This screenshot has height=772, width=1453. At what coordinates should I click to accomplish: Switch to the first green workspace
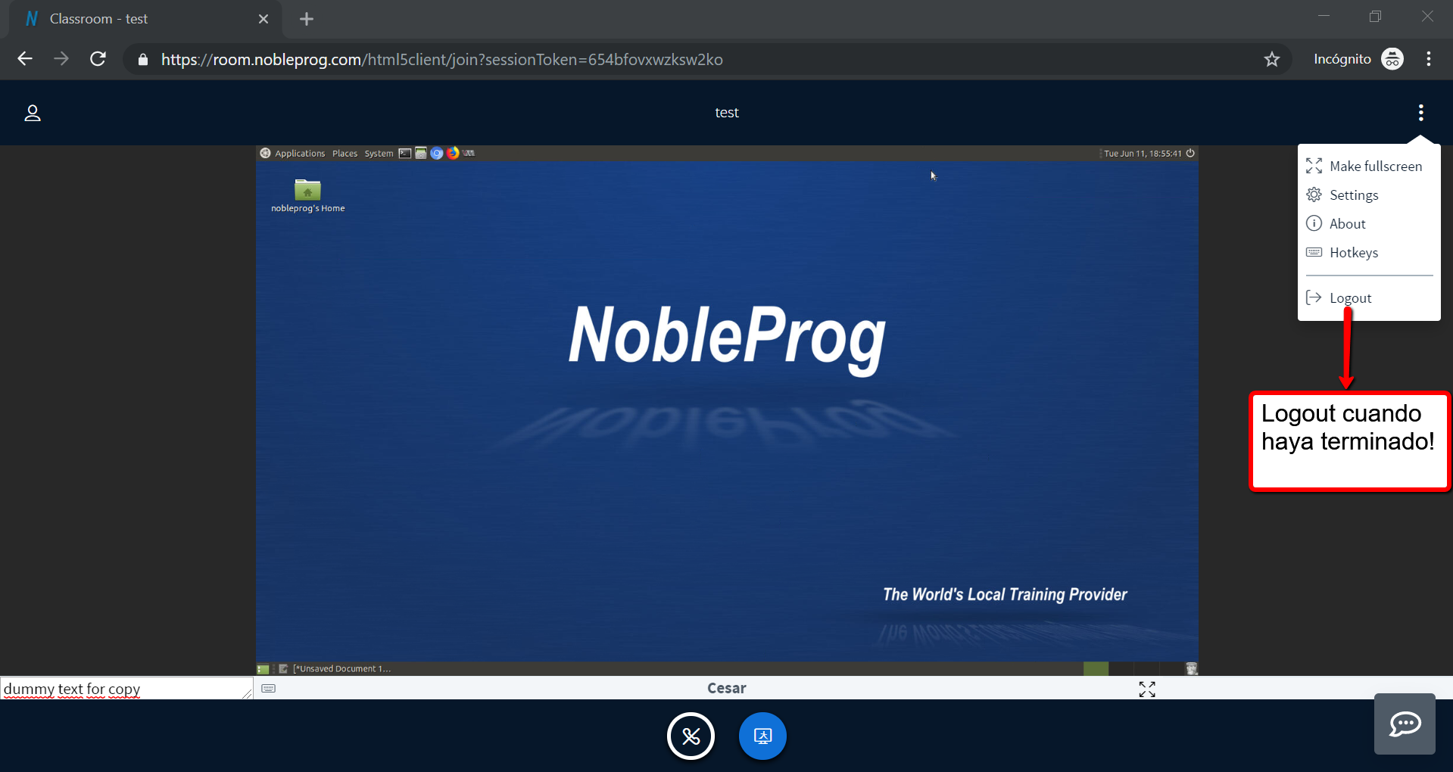[x=1096, y=669]
